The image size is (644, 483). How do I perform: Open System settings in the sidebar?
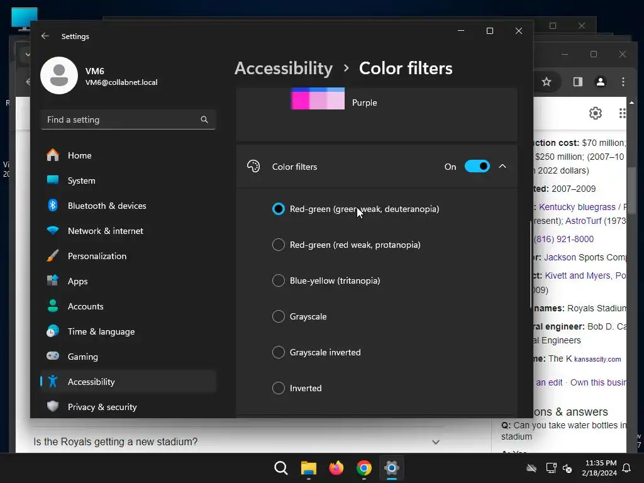pos(128,180)
